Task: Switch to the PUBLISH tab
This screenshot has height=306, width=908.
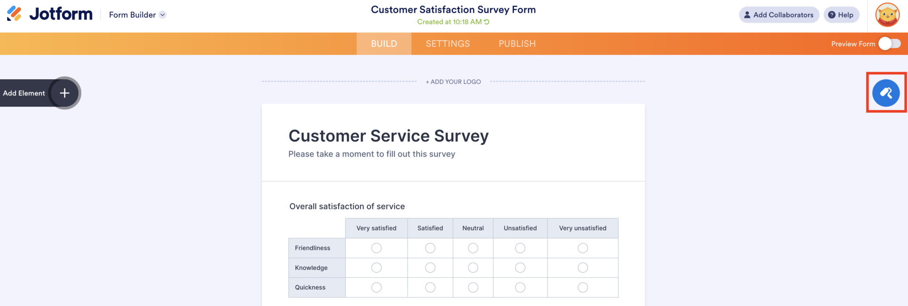Action: click(517, 43)
